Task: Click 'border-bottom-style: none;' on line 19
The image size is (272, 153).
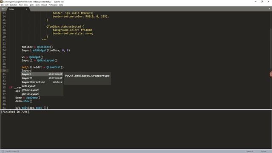Action: (73, 33)
